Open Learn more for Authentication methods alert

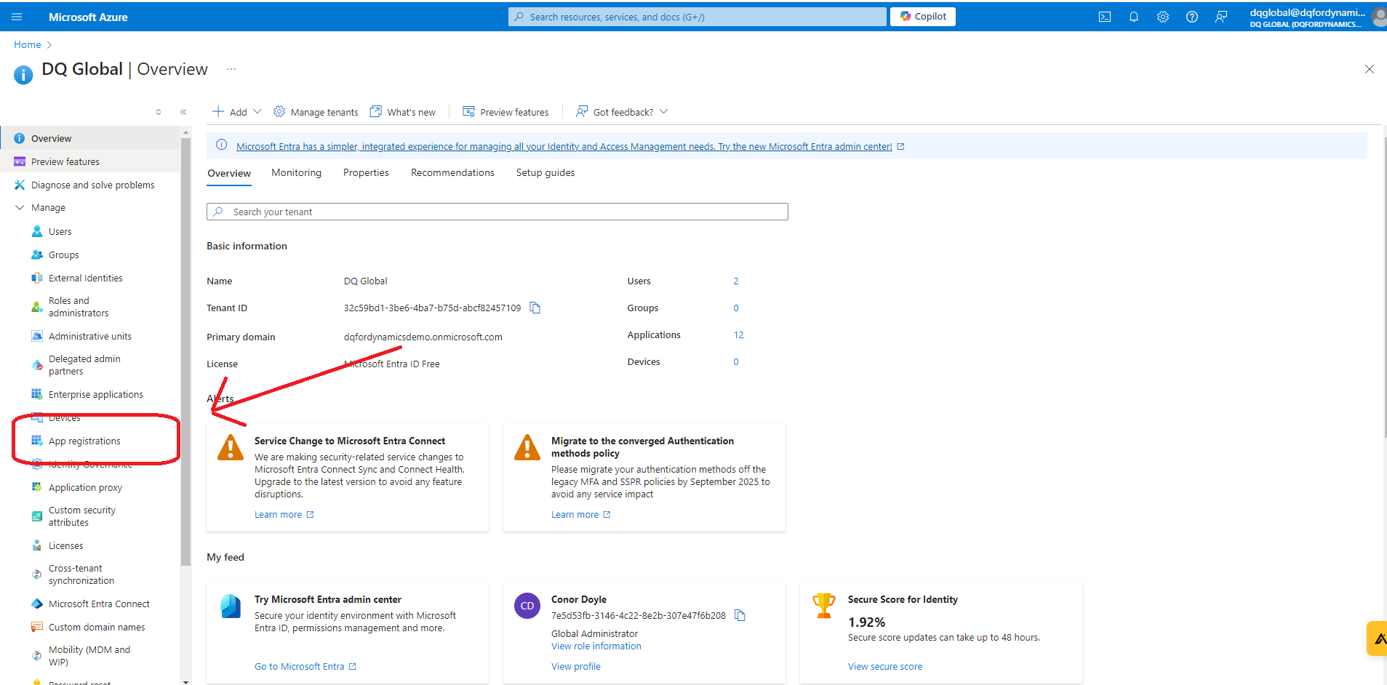pyautogui.click(x=581, y=514)
